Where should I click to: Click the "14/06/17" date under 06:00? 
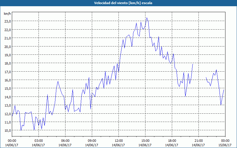click(65, 145)
